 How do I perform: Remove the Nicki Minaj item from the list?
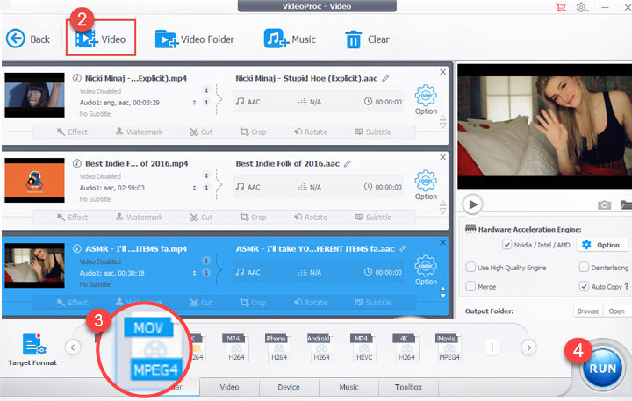443,72
